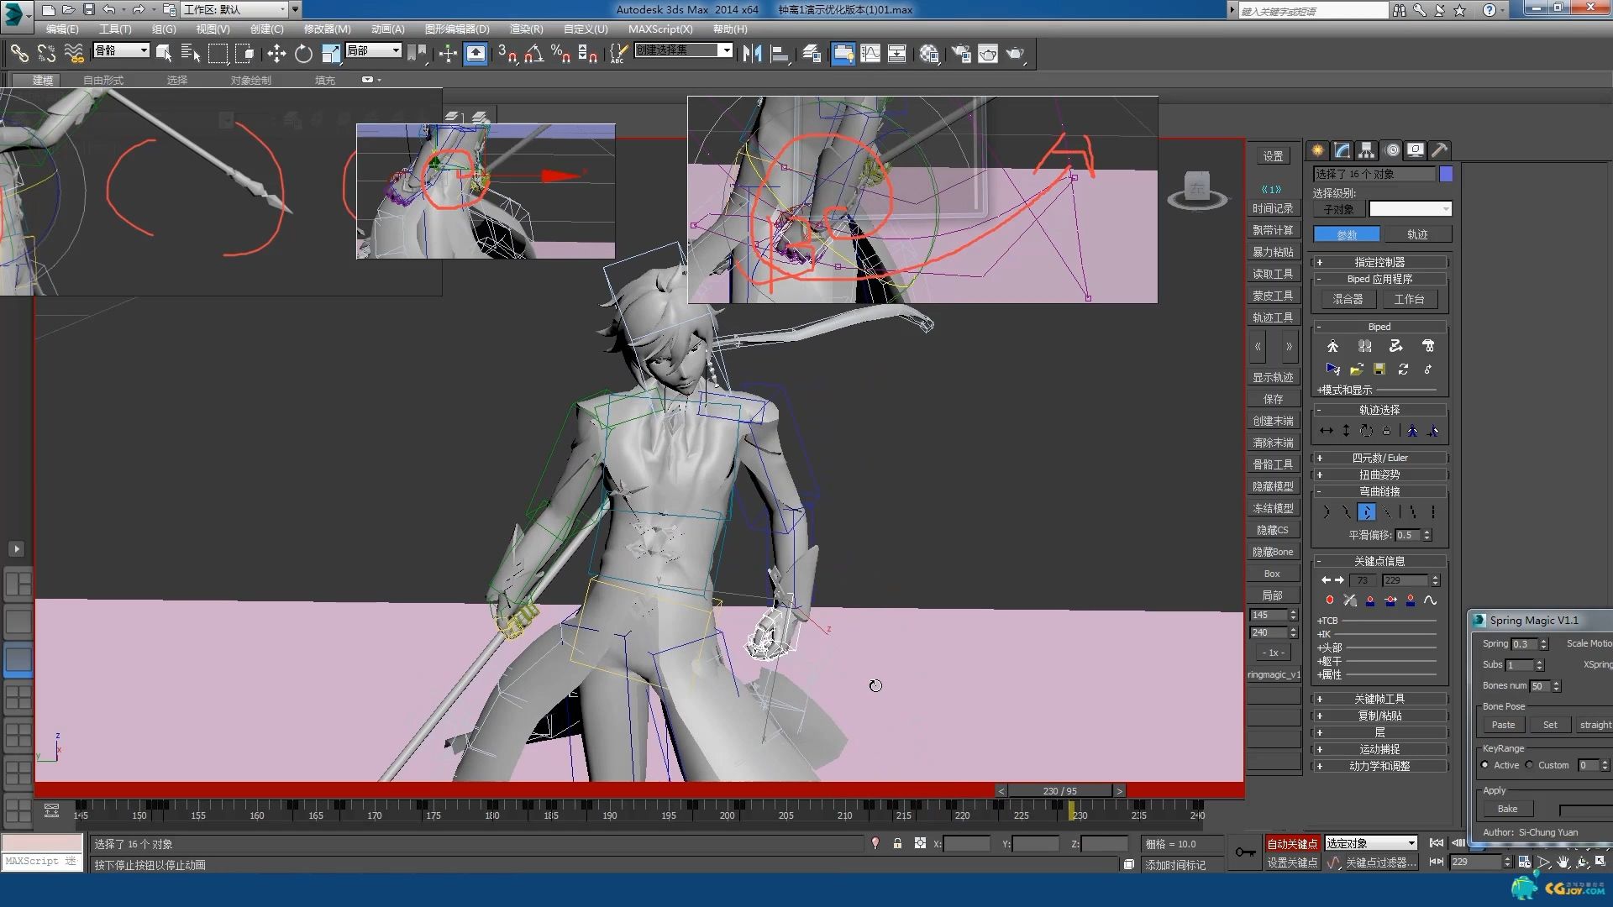Expand the 指定控制器 rollout
The height and width of the screenshot is (907, 1613).
1379,262
